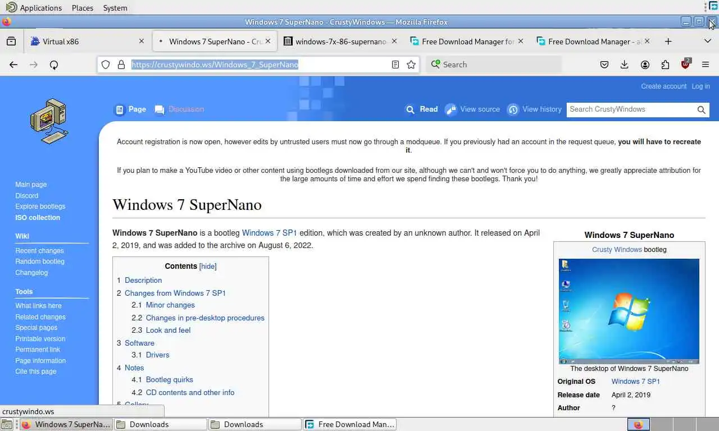The image size is (719, 431).
Task: Open Crusty Windows link in infobox
Action: [617, 250]
